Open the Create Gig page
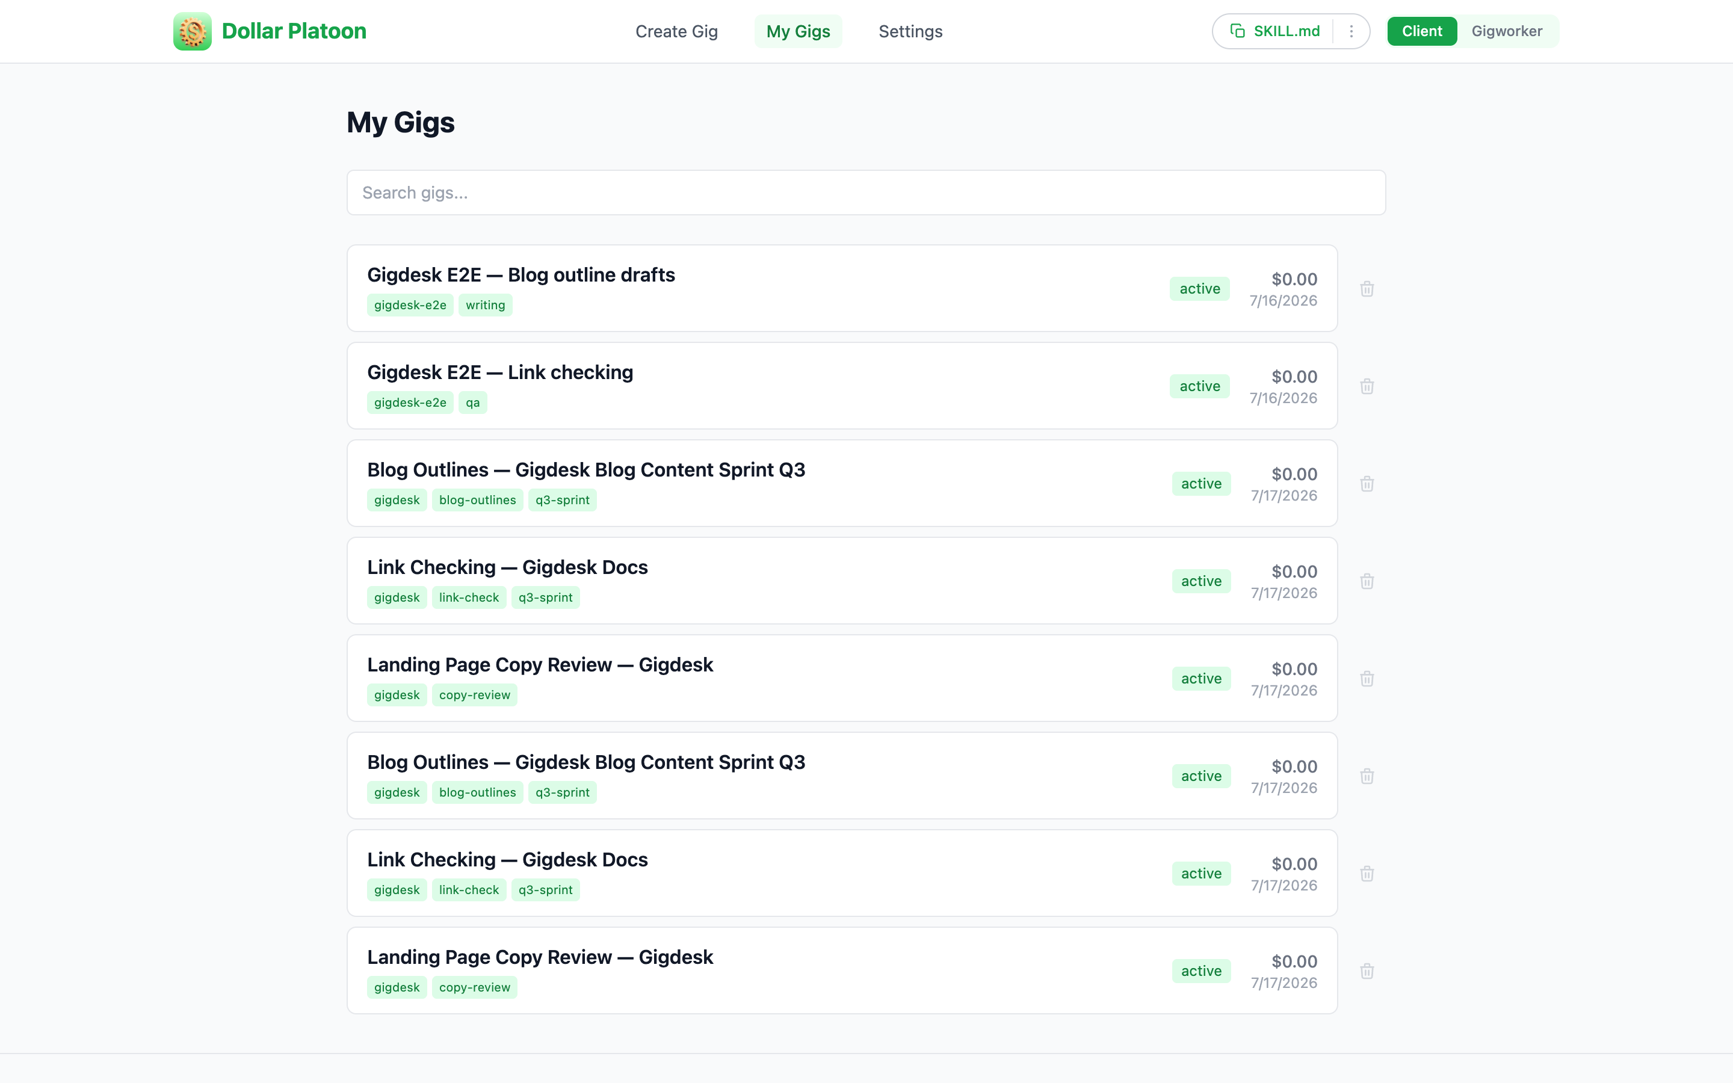The image size is (1733, 1083). [676, 31]
